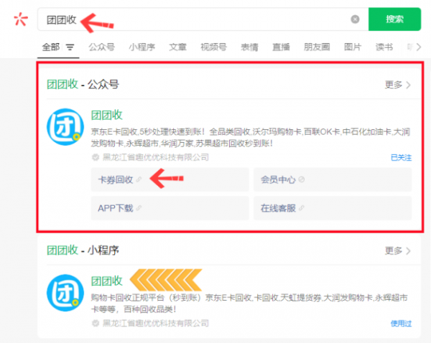Click the verified badge in the 公众号 result
431x343 pixels.
[x=96, y=157]
